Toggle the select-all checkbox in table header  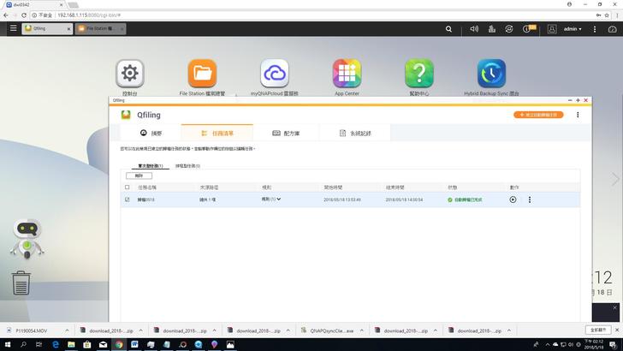[128, 187]
